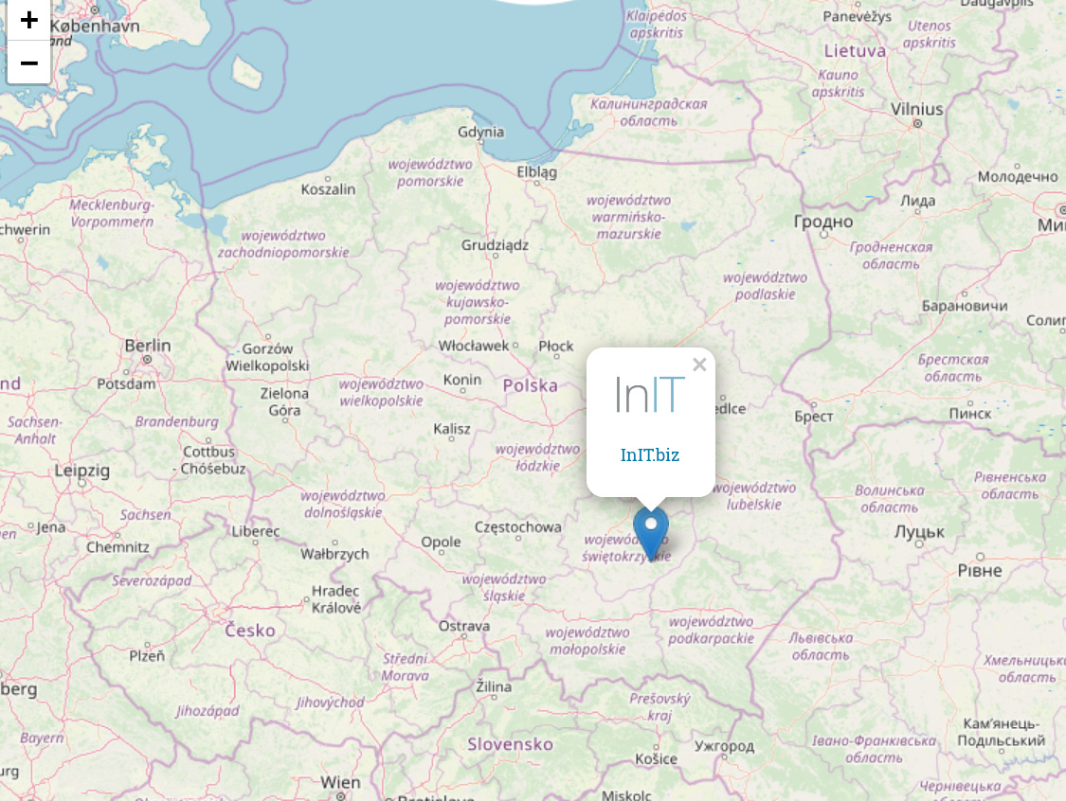Click the Slovensko country label
This screenshot has height=801, width=1066.
pyautogui.click(x=510, y=744)
